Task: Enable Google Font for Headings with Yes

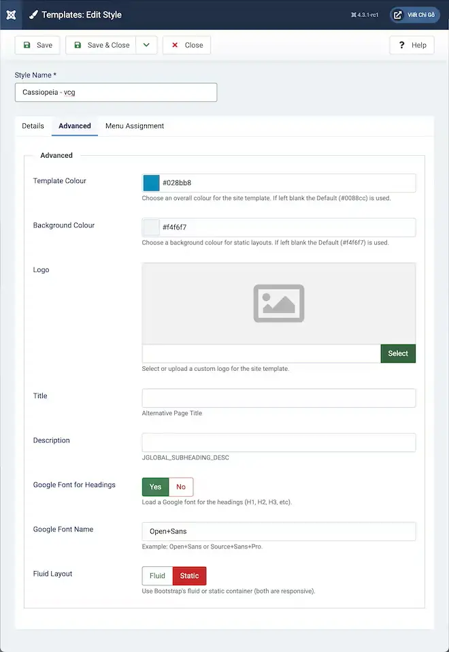Action: (155, 487)
